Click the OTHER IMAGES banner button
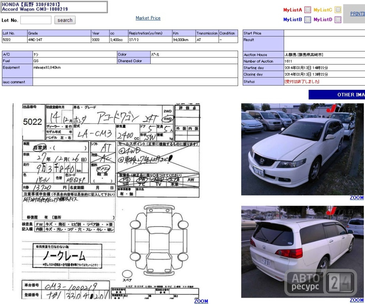The width and height of the screenshot is (365, 304). 337,95
